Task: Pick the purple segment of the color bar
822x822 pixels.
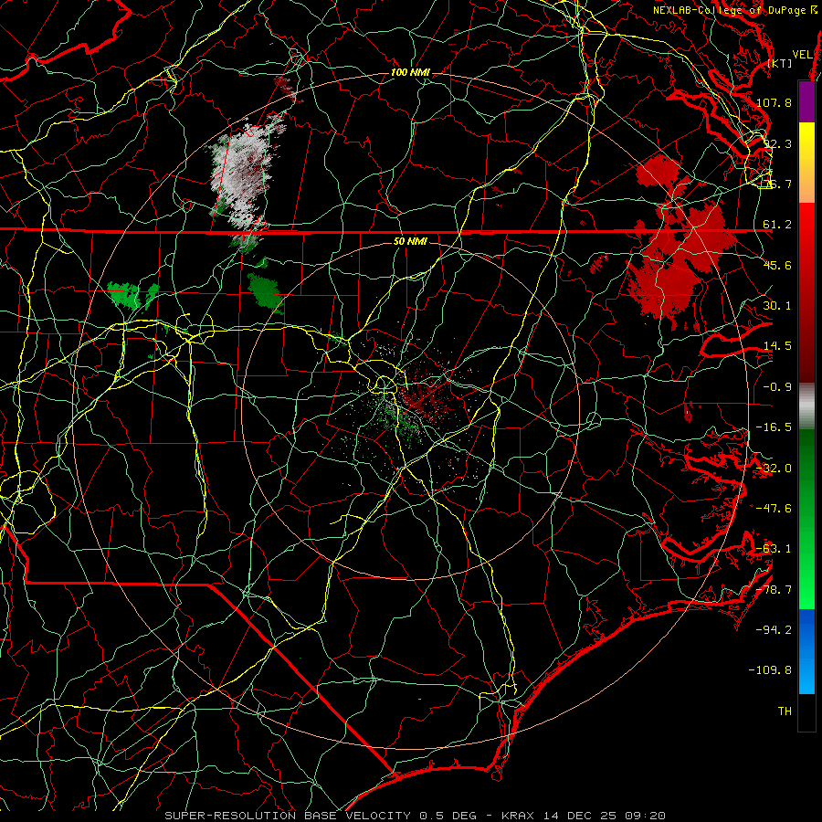Action: [806, 101]
